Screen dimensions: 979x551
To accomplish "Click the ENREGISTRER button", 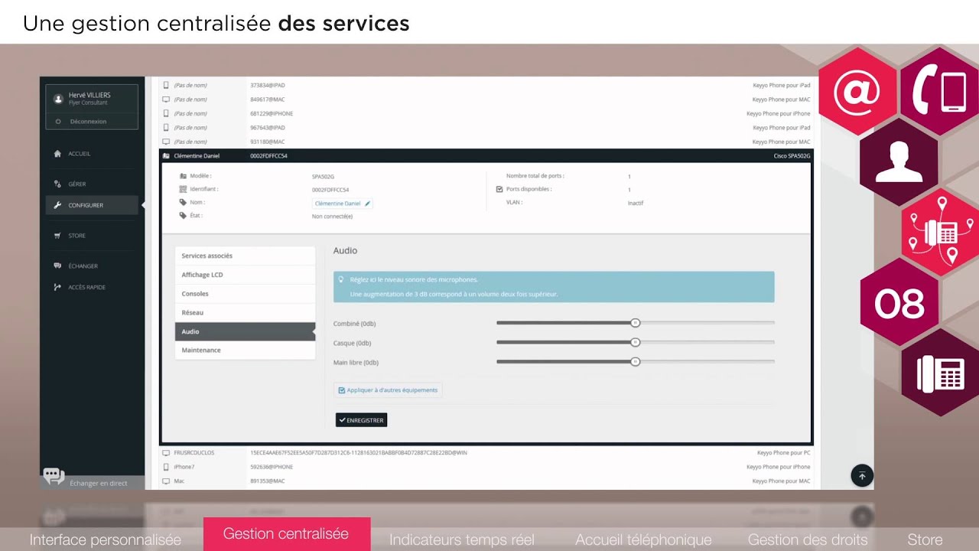I will (x=361, y=420).
